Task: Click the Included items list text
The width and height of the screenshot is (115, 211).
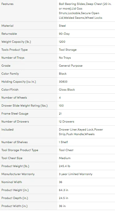Action: [81, 132]
